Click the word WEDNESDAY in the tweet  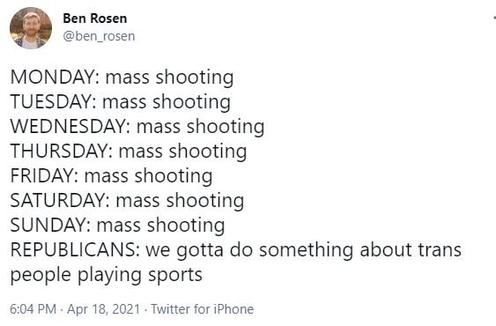pos(68,126)
